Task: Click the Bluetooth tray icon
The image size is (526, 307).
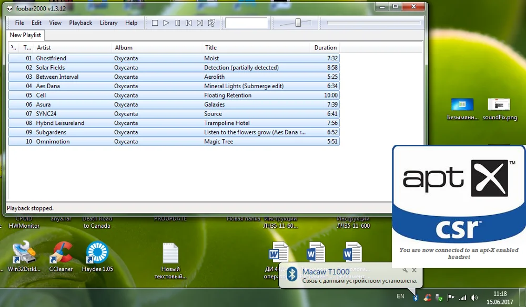Action: click(x=416, y=297)
